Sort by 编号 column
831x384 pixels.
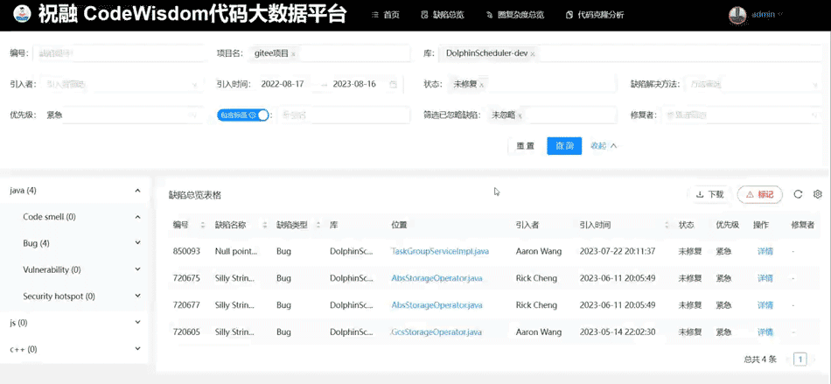pyautogui.click(x=202, y=225)
